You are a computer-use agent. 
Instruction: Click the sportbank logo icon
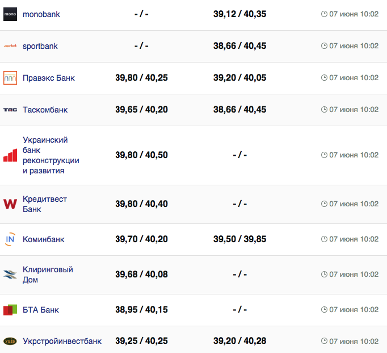(x=10, y=46)
